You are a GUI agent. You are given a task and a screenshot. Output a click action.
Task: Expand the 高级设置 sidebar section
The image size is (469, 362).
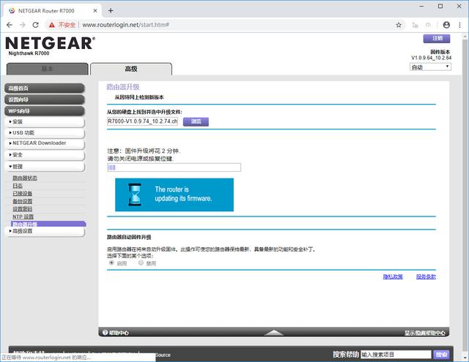[45, 232]
